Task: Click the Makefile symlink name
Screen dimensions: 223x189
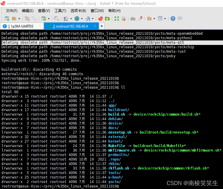Action: coord(117,146)
